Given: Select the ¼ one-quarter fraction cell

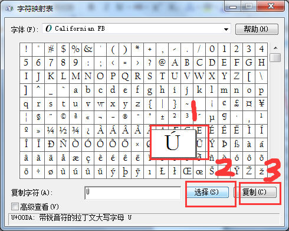Looking at the screenshot, I should (x=51, y=131).
